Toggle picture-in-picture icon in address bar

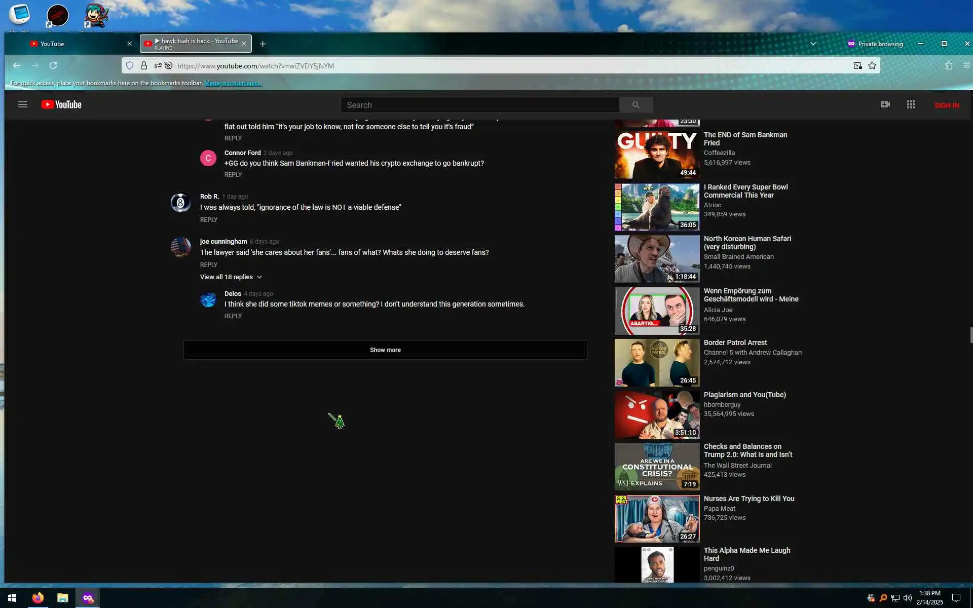(857, 65)
